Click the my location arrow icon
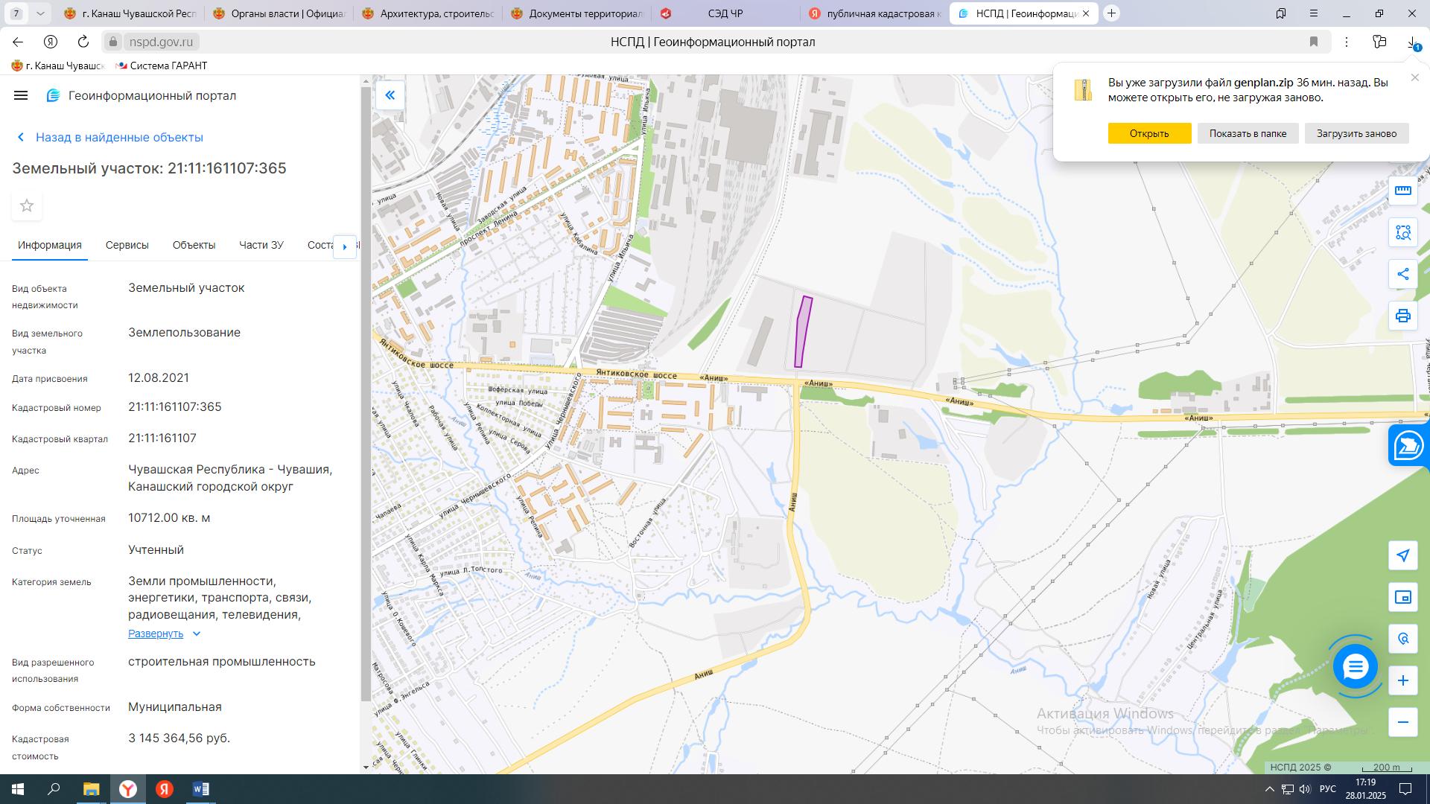The image size is (1430, 804). tap(1403, 555)
